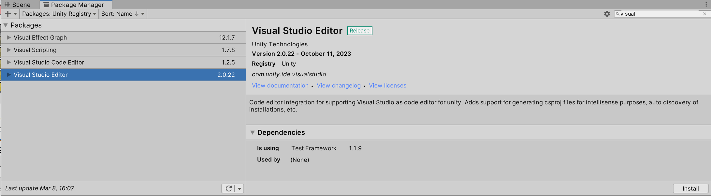Select the Visual Studio Editor package row
Screen dimensions: 711x196
pos(123,75)
